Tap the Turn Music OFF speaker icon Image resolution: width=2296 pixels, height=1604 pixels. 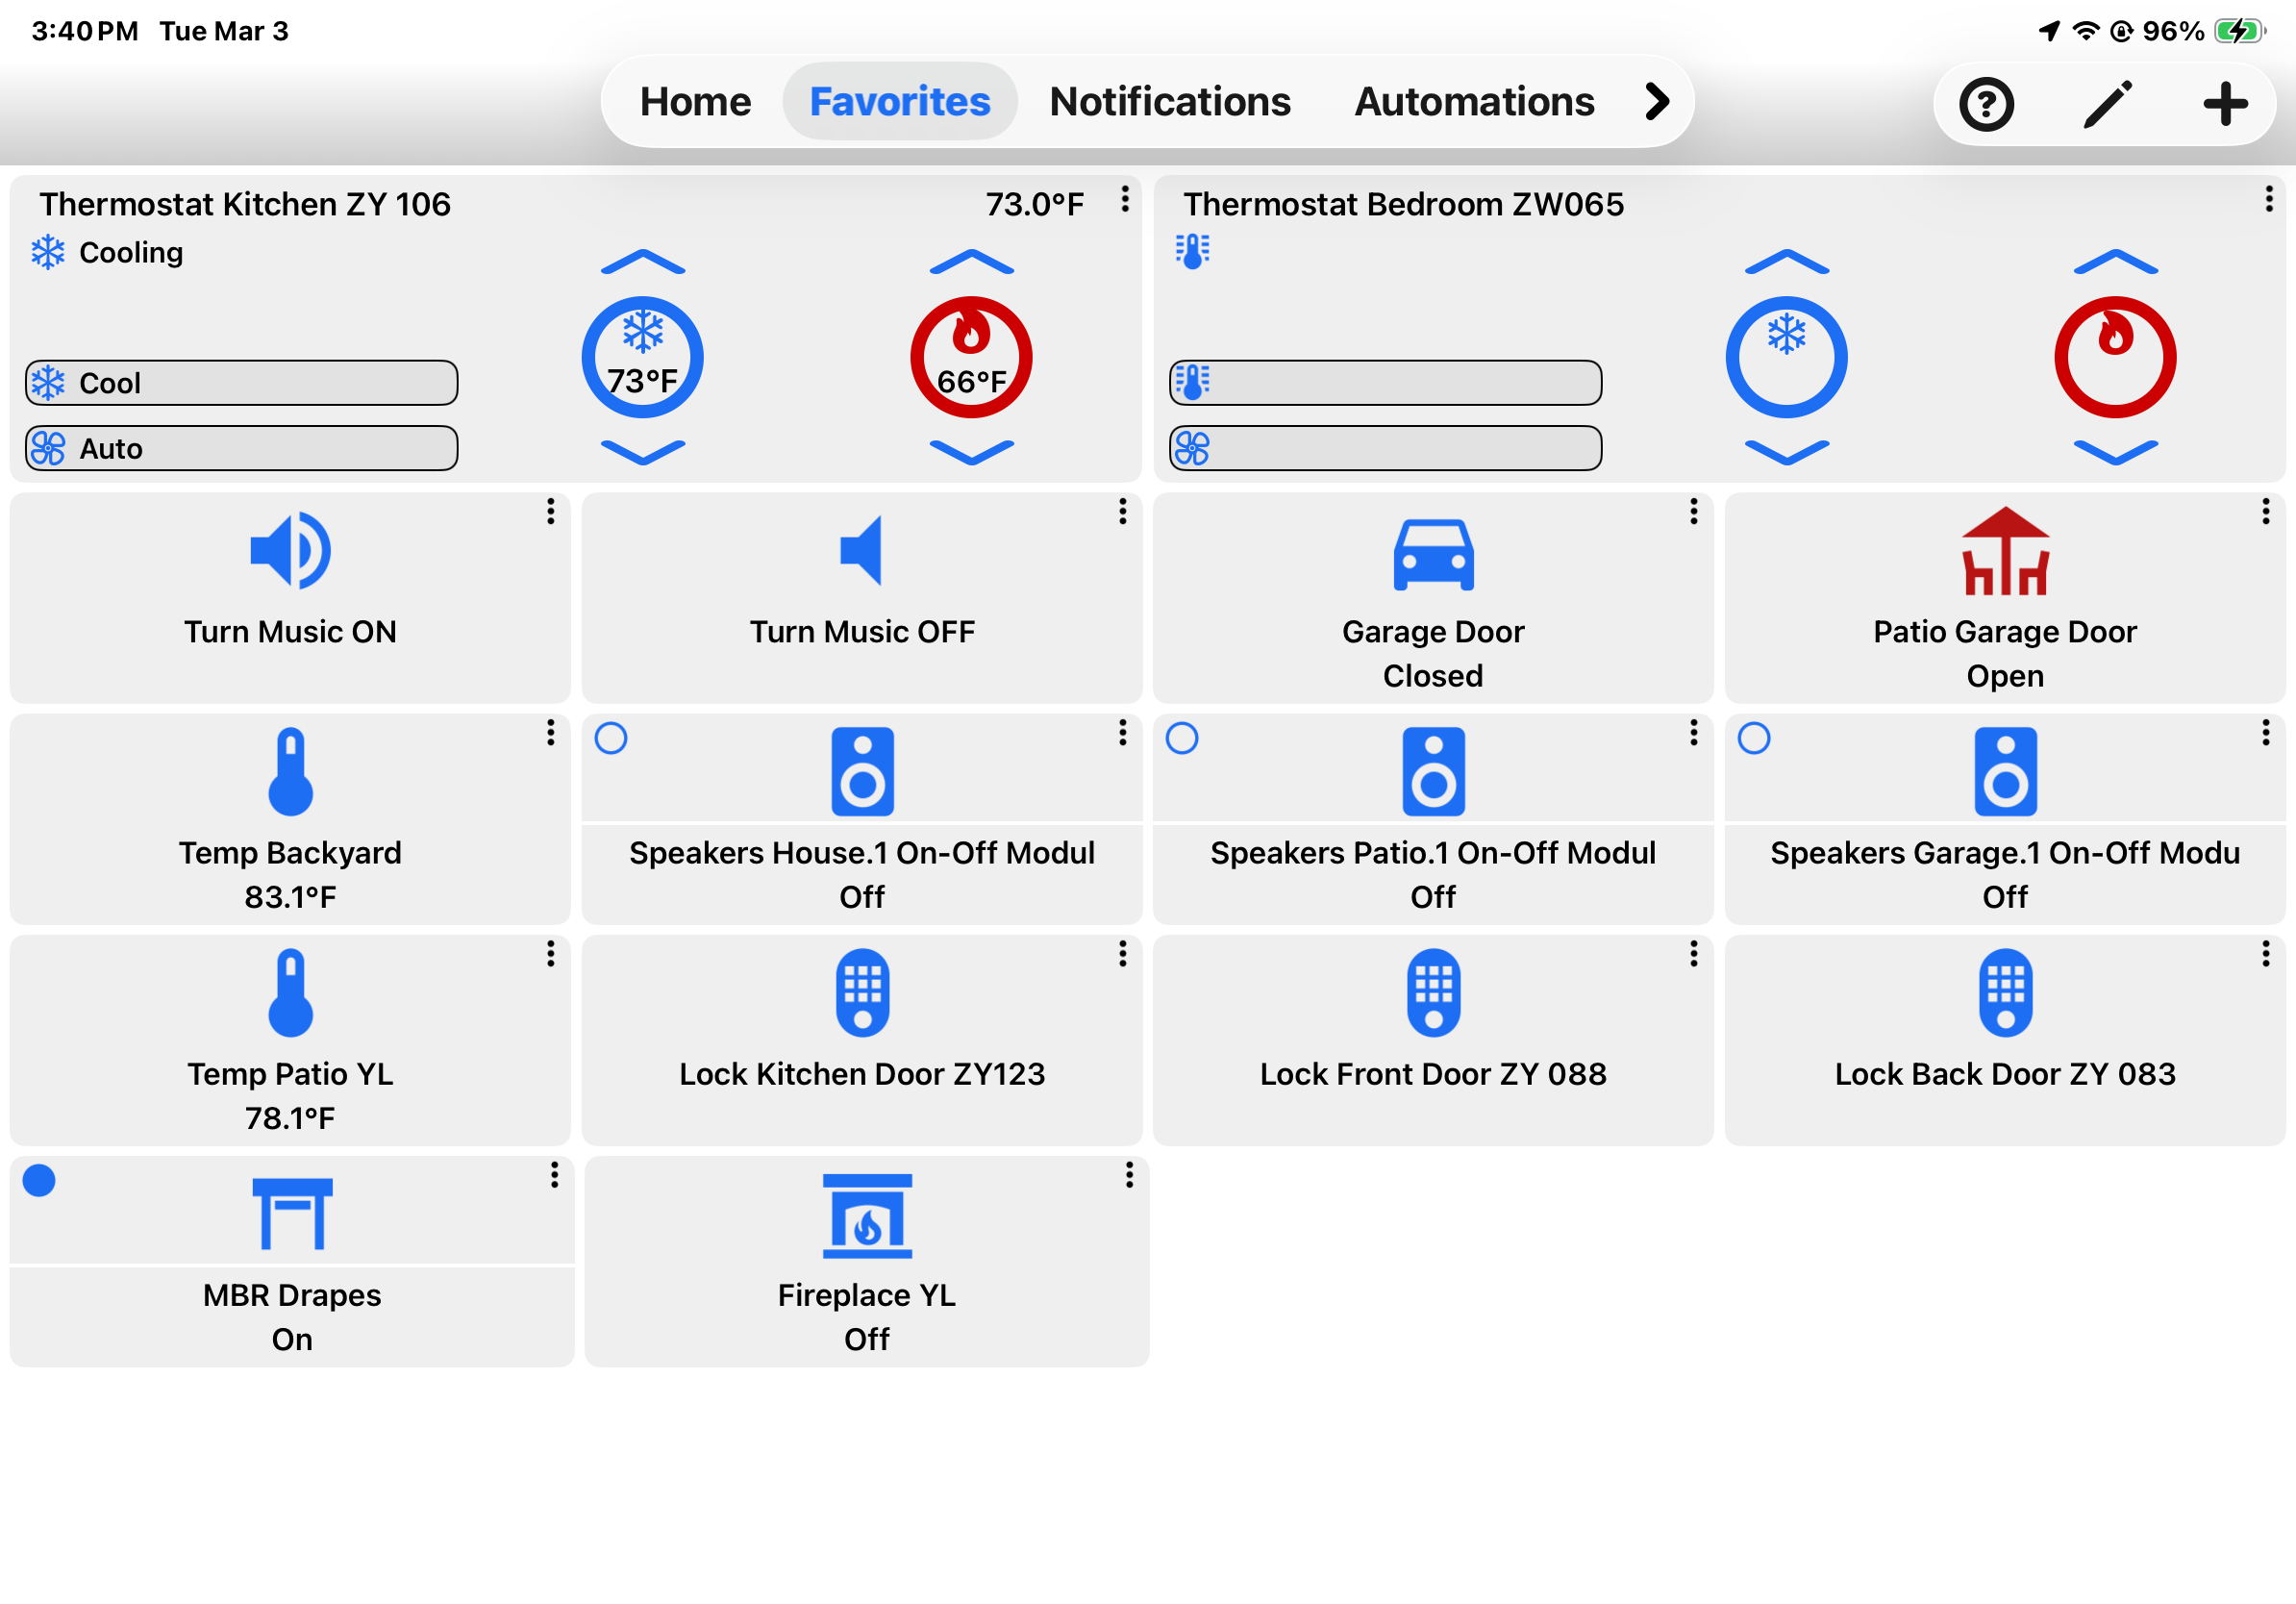861,551
